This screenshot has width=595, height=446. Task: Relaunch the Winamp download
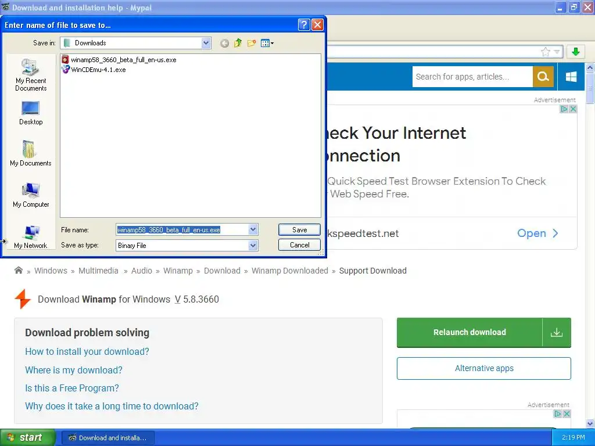click(x=469, y=332)
